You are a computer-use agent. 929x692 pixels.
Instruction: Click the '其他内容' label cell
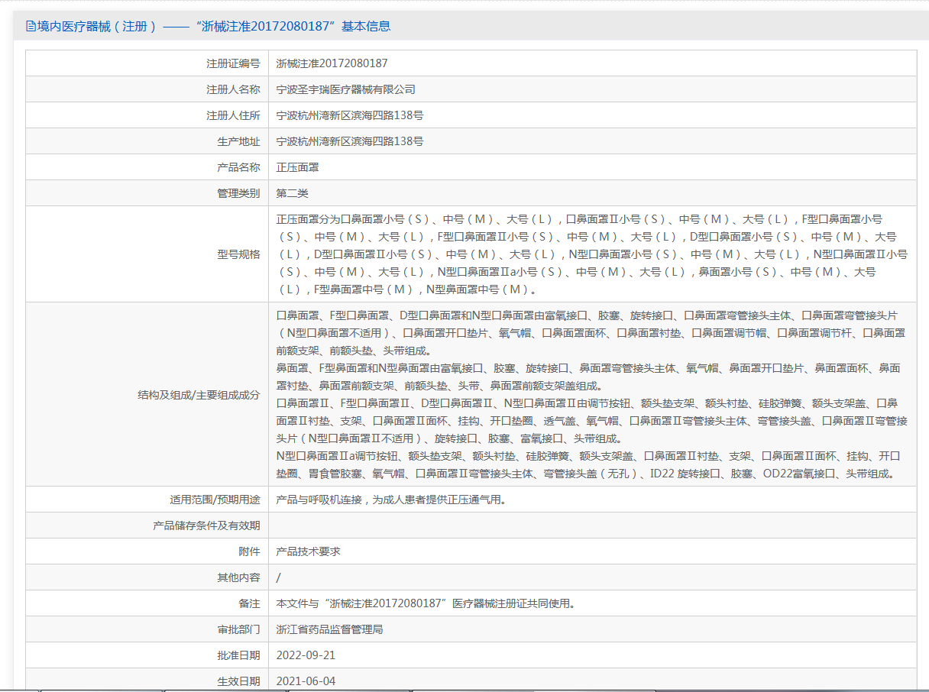click(147, 577)
